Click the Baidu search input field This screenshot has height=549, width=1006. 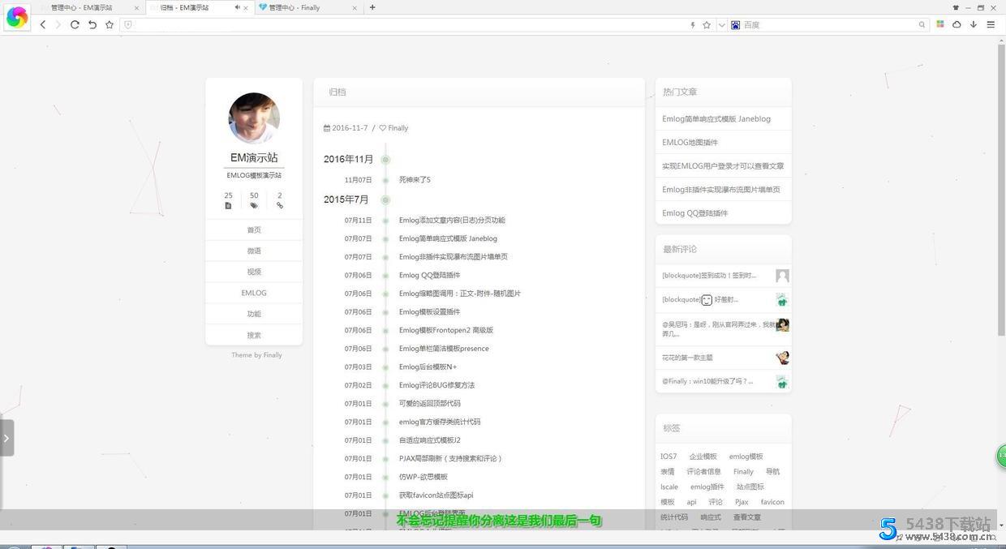pyautogui.click(x=828, y=25)
